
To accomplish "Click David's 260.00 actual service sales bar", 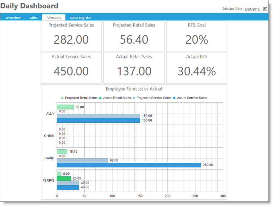I will (129, 165).
